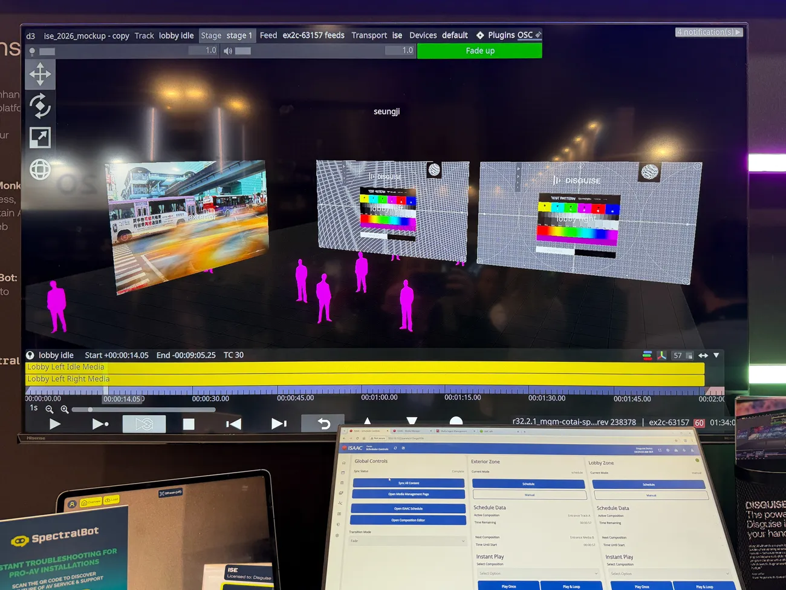This screenshot has height=590, width=786.
Task: Open the Stage menu in d3 bar
Action: (x=211, y=36)
